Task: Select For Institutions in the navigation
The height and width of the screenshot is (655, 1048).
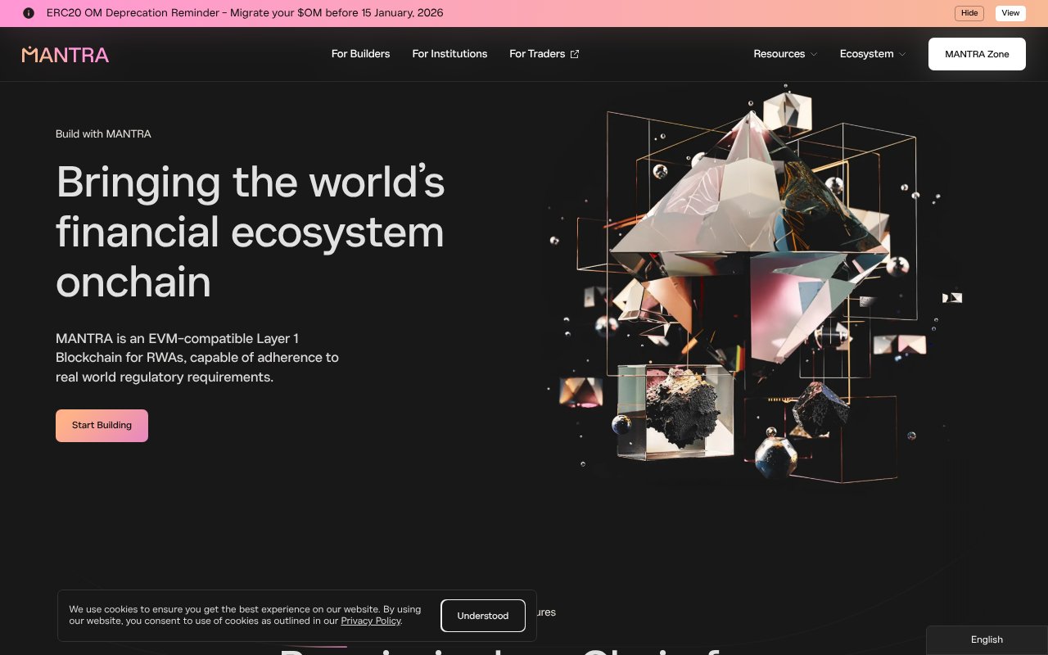Action: 449,53
